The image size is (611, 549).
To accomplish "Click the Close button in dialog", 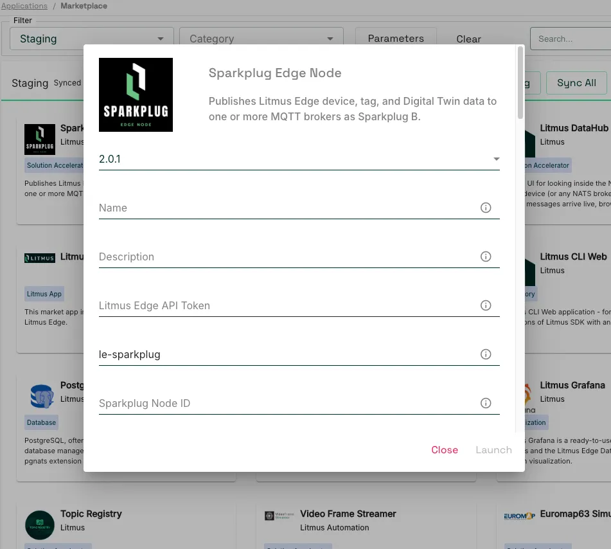I will coord(445,450).
